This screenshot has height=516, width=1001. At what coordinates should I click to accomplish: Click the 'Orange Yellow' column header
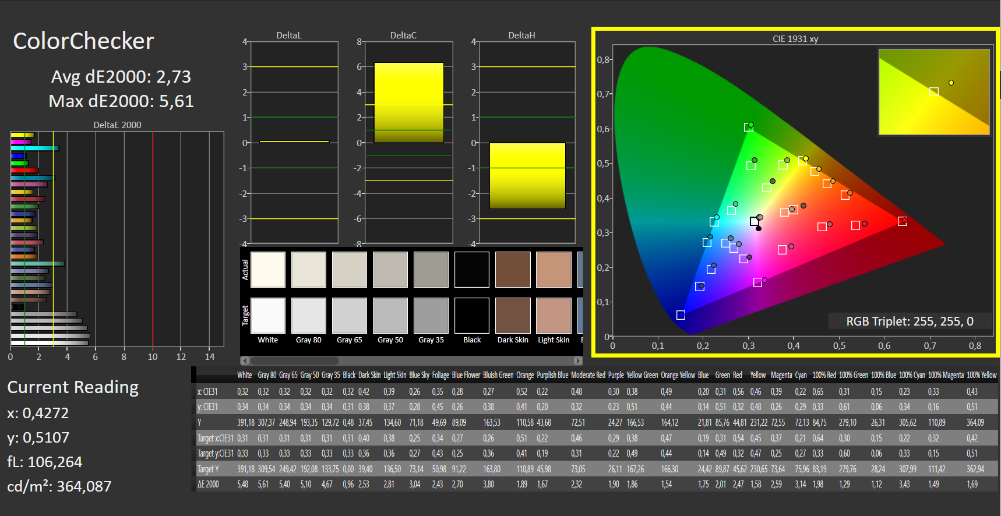(678, 375)
